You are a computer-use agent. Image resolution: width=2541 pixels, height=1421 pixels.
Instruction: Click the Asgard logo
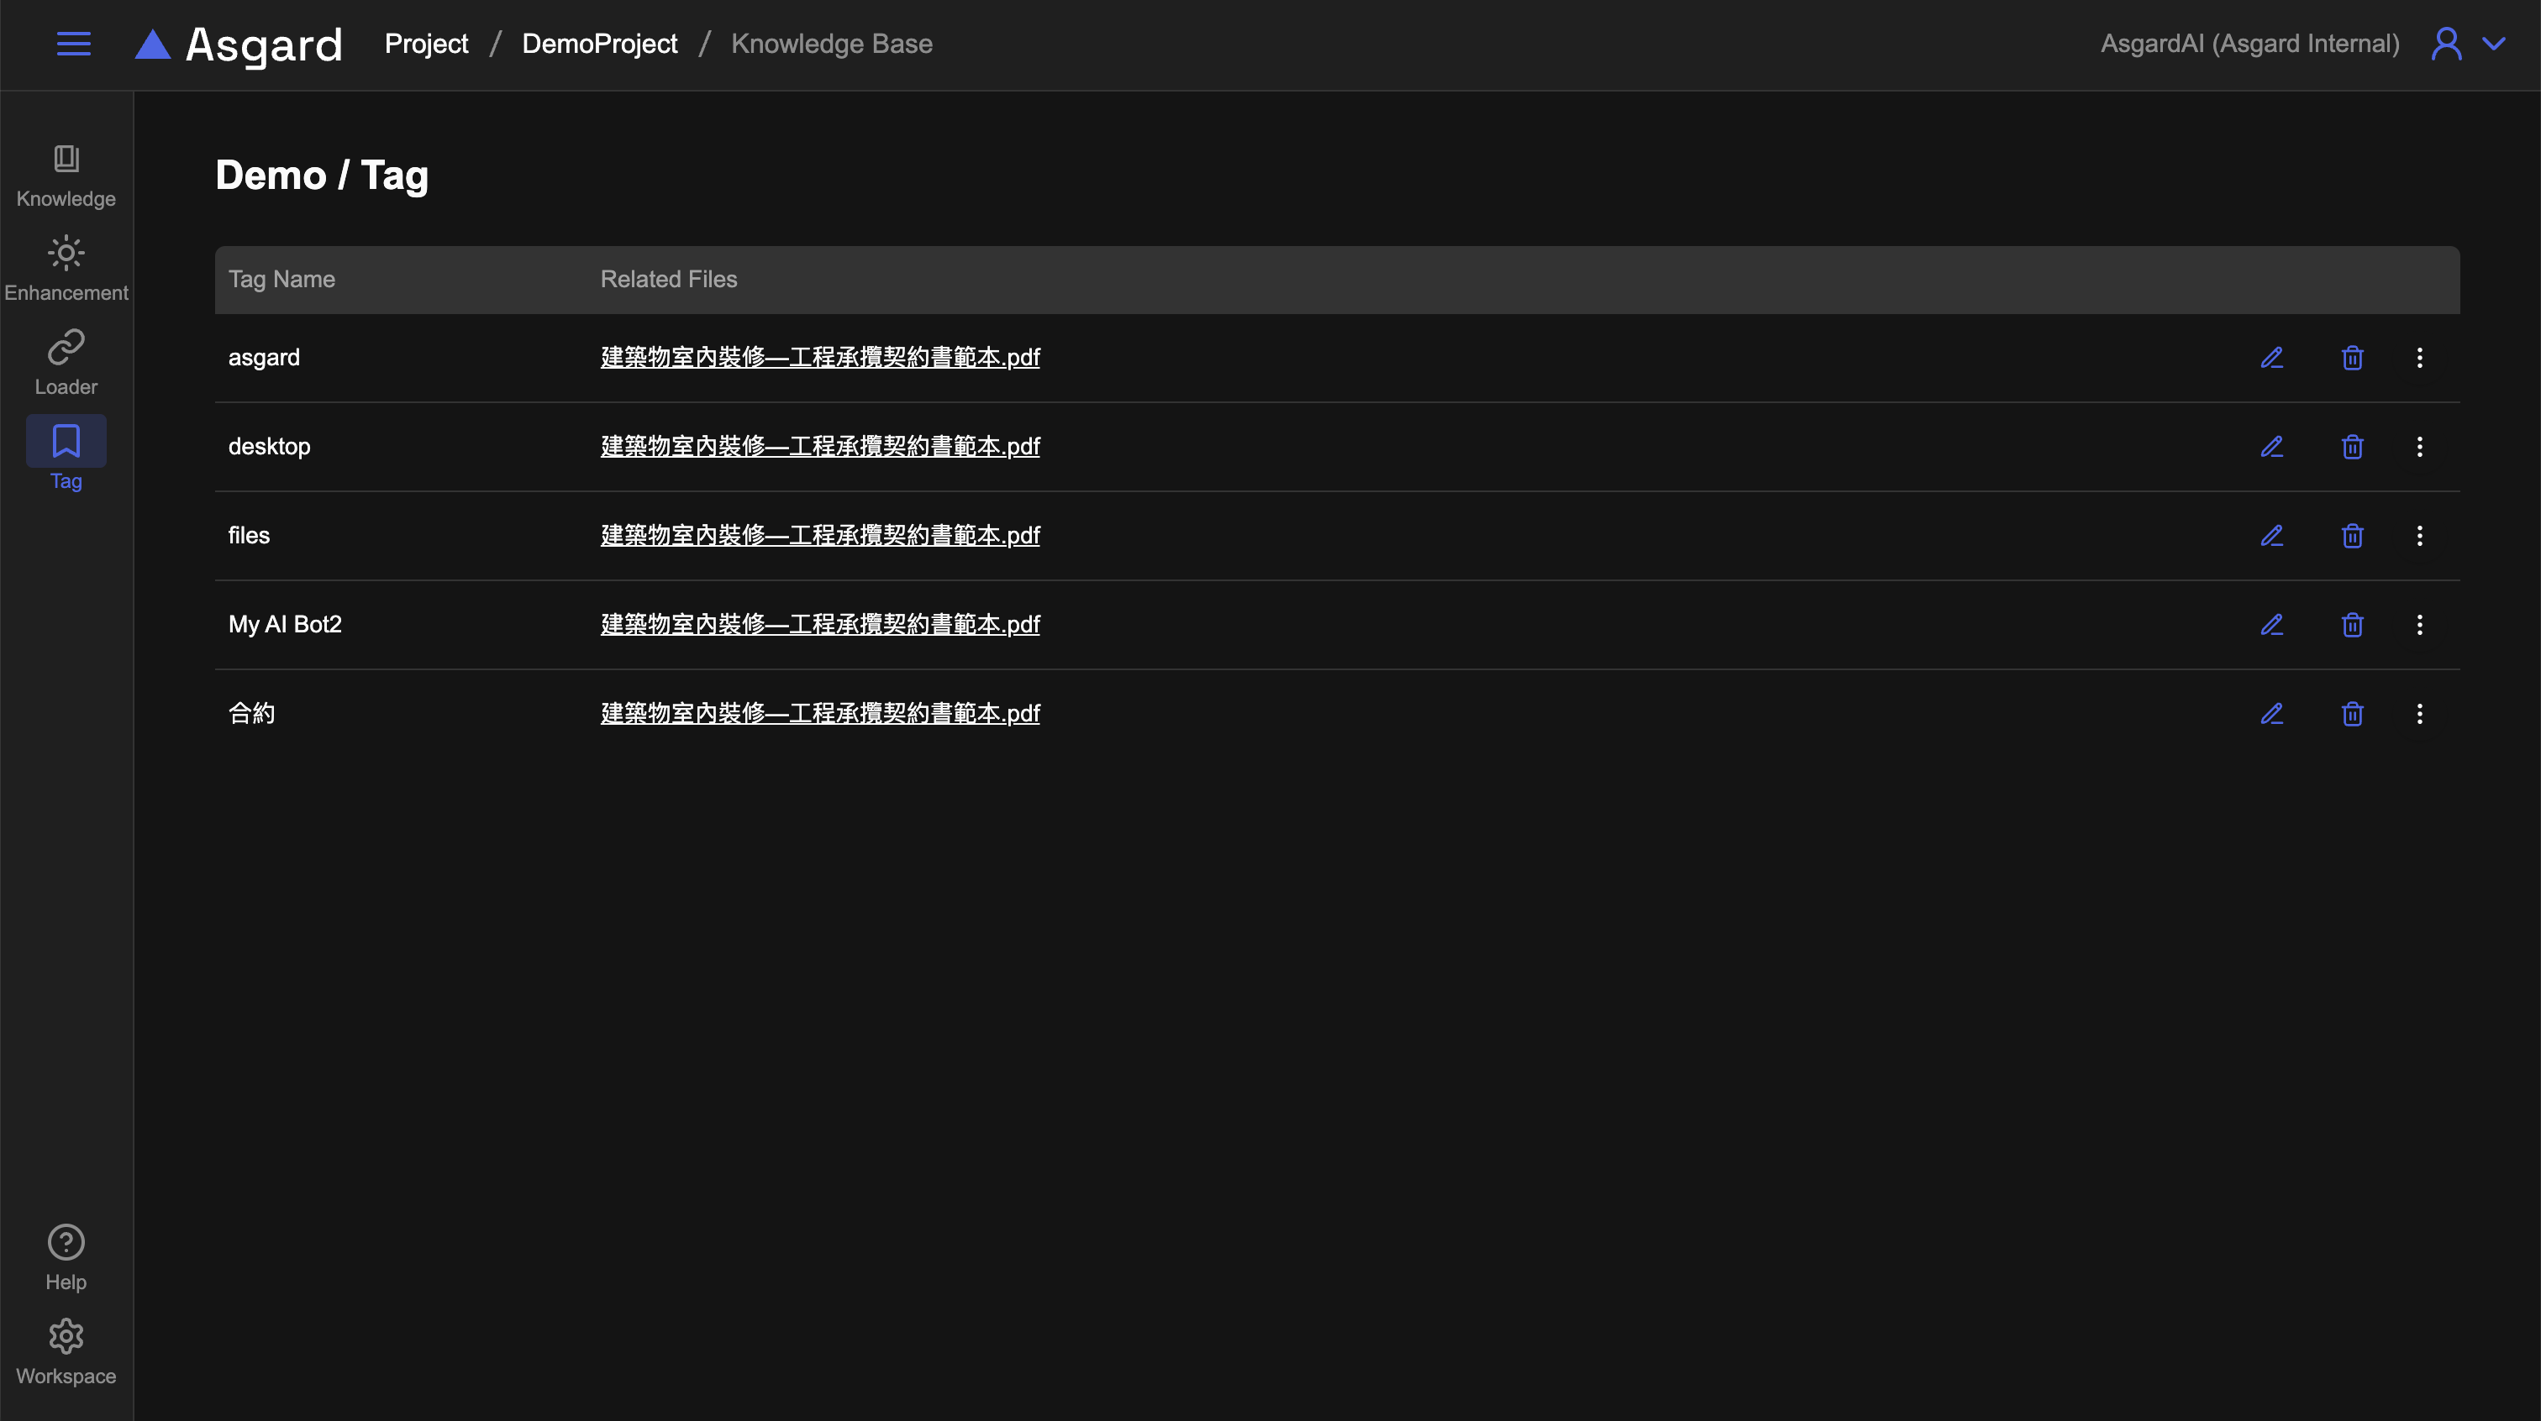[239, 45]
